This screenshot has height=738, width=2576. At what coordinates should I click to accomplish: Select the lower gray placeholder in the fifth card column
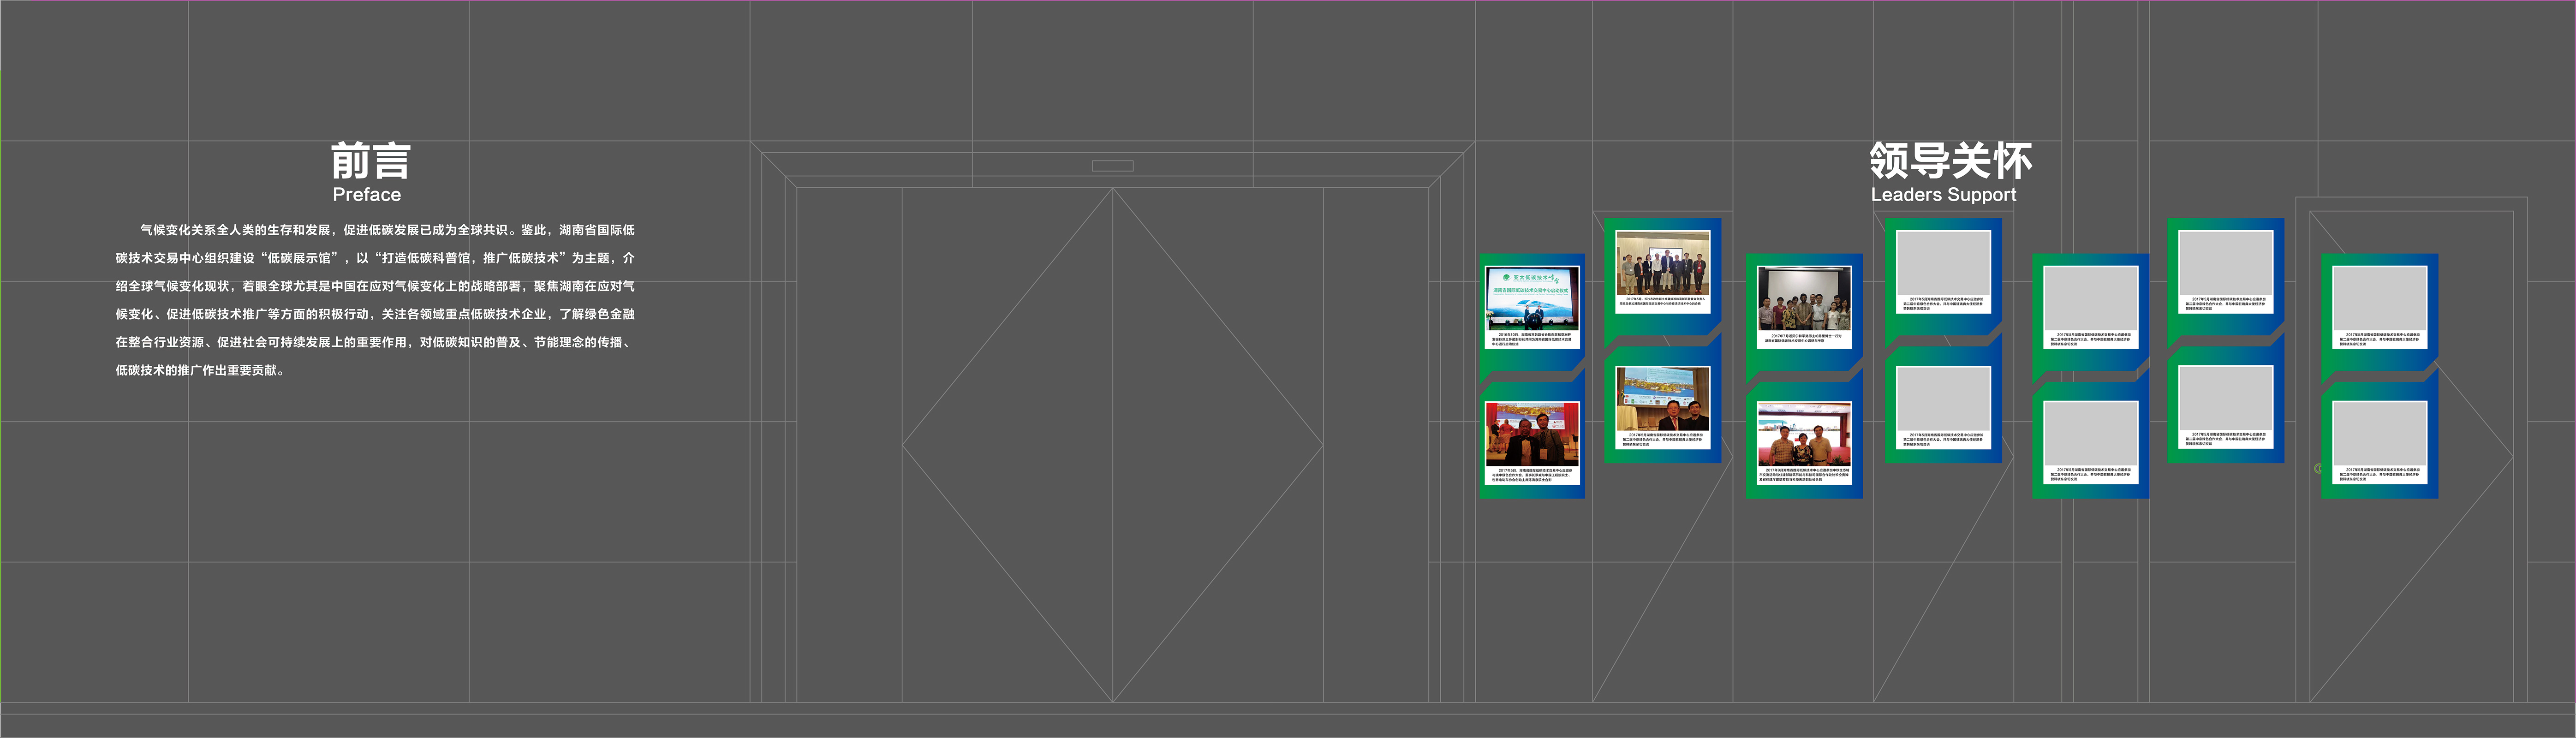[2091, 433]
